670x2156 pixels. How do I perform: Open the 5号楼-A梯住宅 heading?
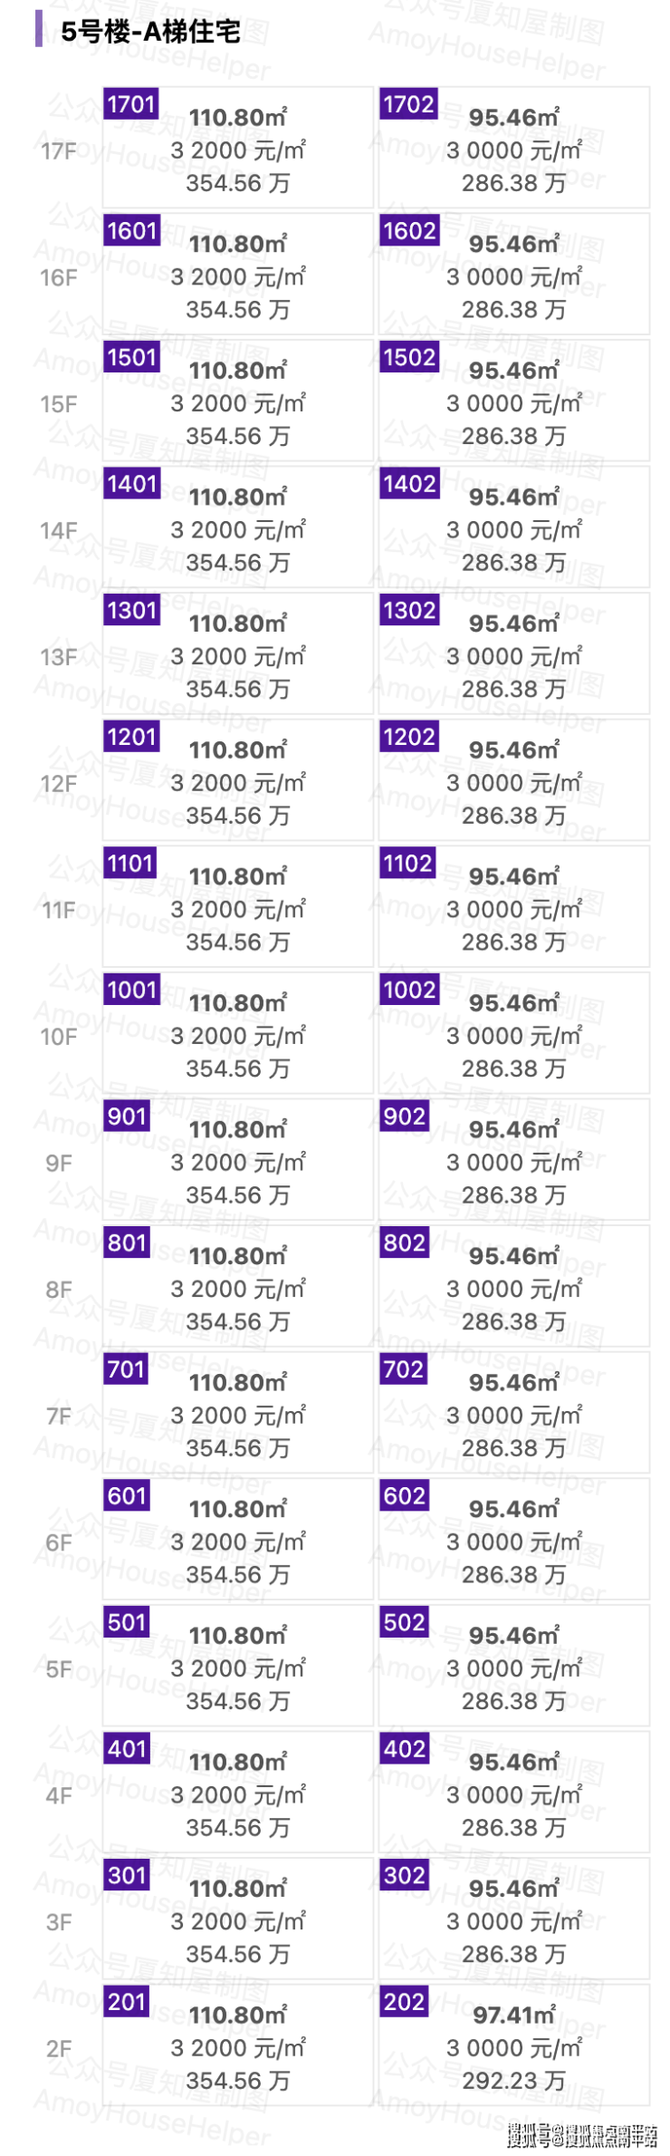[150, 33]
